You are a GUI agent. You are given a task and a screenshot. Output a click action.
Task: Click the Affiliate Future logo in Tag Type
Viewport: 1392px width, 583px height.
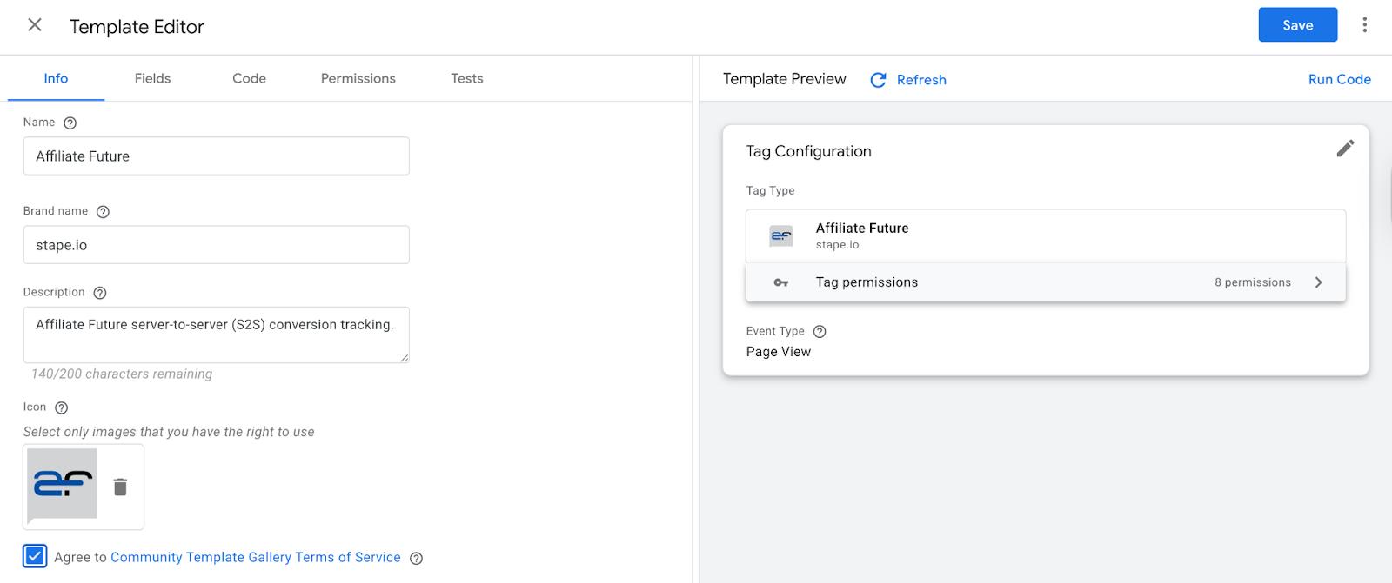pos(781,235)
